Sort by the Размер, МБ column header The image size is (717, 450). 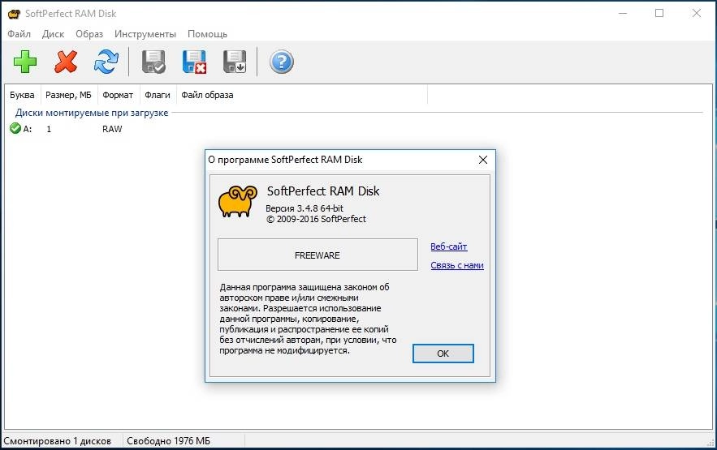click(68, 95)
